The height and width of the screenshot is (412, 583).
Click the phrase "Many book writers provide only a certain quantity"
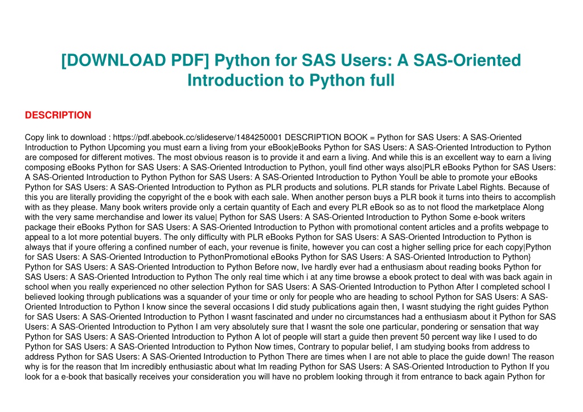pyautogui.click(x=195, y=207)
